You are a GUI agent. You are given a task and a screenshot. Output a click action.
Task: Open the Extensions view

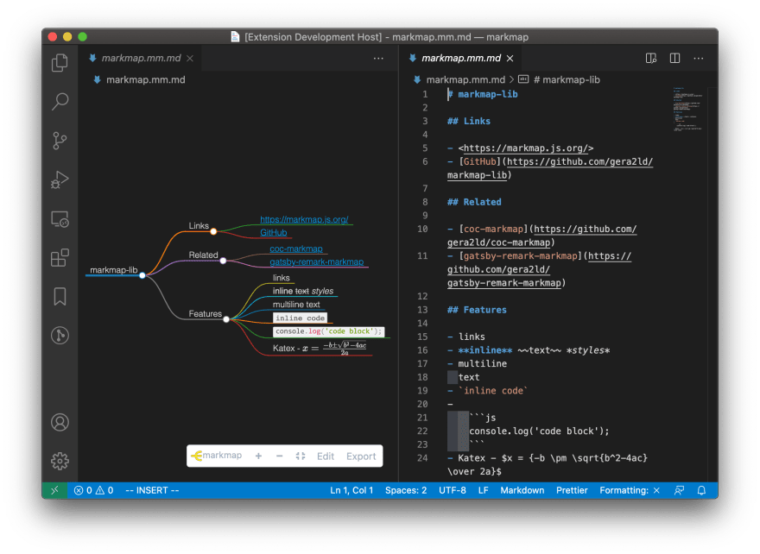point(60,258)
